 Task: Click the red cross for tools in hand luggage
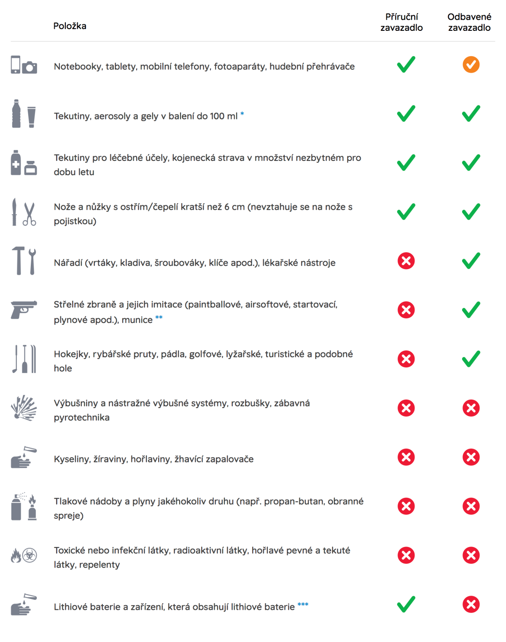click(x=406, y=261)
